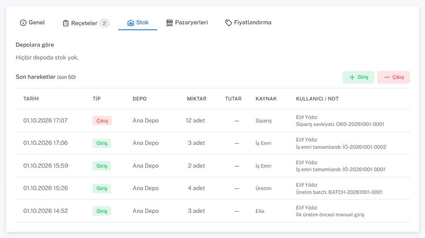Screen dimensions: 425x238
Task: Click note İlk üretim öncesi manuel giriş
Action: point(330,215)
